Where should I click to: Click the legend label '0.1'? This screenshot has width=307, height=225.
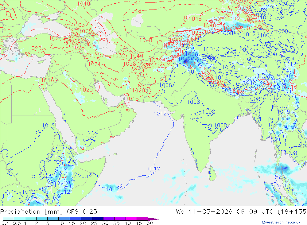coord(5,223)
